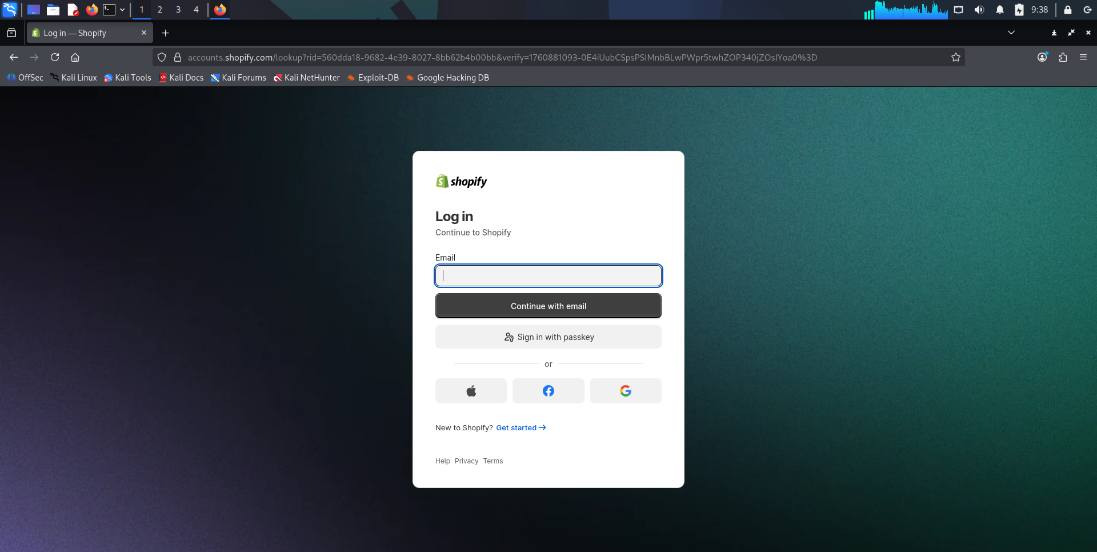
Task: Open the Privacy footer link
Action: point(467,461)
